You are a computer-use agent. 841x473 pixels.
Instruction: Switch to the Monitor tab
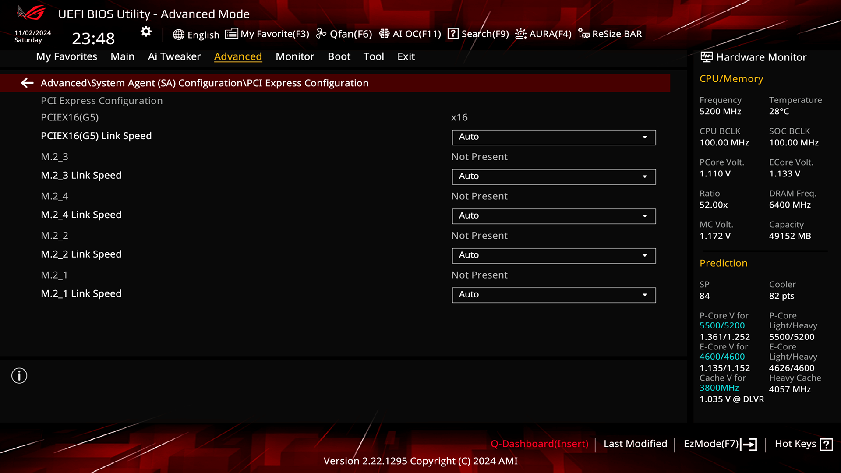(295, 56)
